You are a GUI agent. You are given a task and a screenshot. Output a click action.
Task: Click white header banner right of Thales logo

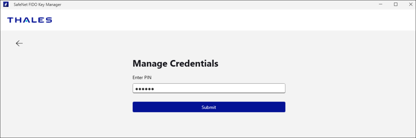pyautogui.click(x=221, y=20)
